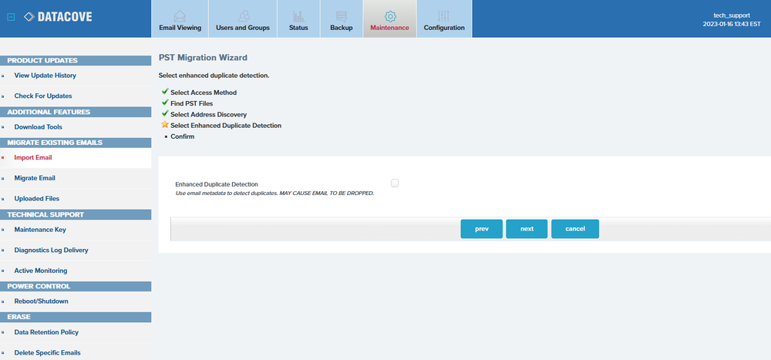The height and width of the screenshot is (360, 771).
Task: Click the Find PST Files step text
Action: pos(192,103)
